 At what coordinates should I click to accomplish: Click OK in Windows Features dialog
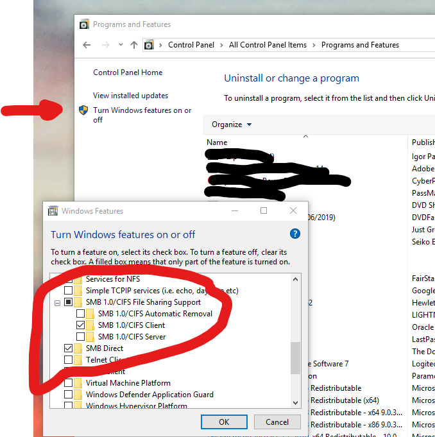[x=224, y=422]
